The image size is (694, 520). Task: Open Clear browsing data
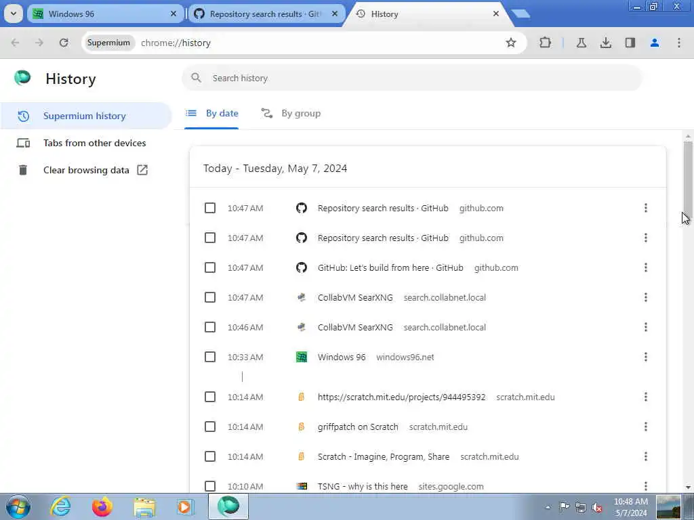pyautogui.click(x=86, y=170)
